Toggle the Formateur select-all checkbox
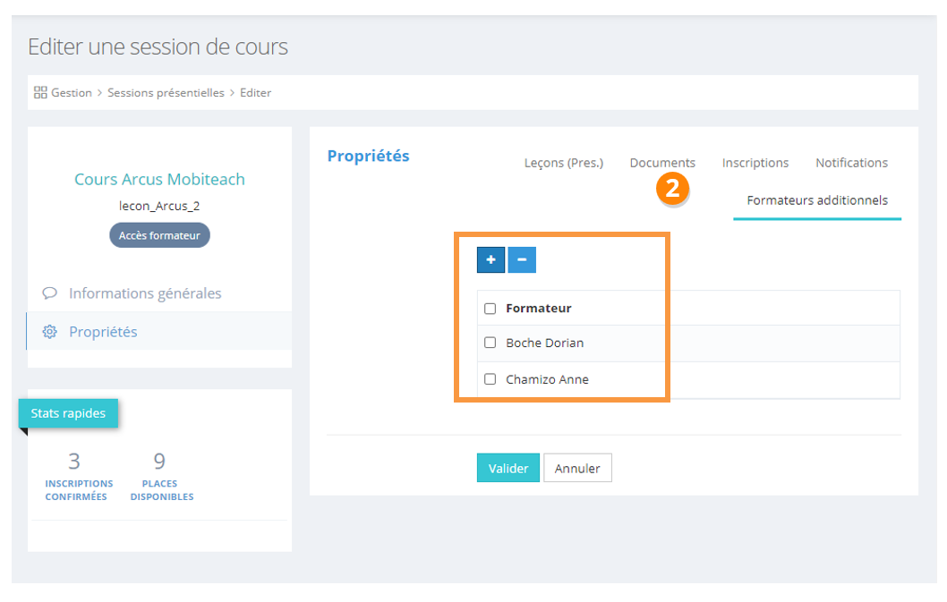Image resolution: width=947 pixels, height=602 pixels. click(490, 309)
